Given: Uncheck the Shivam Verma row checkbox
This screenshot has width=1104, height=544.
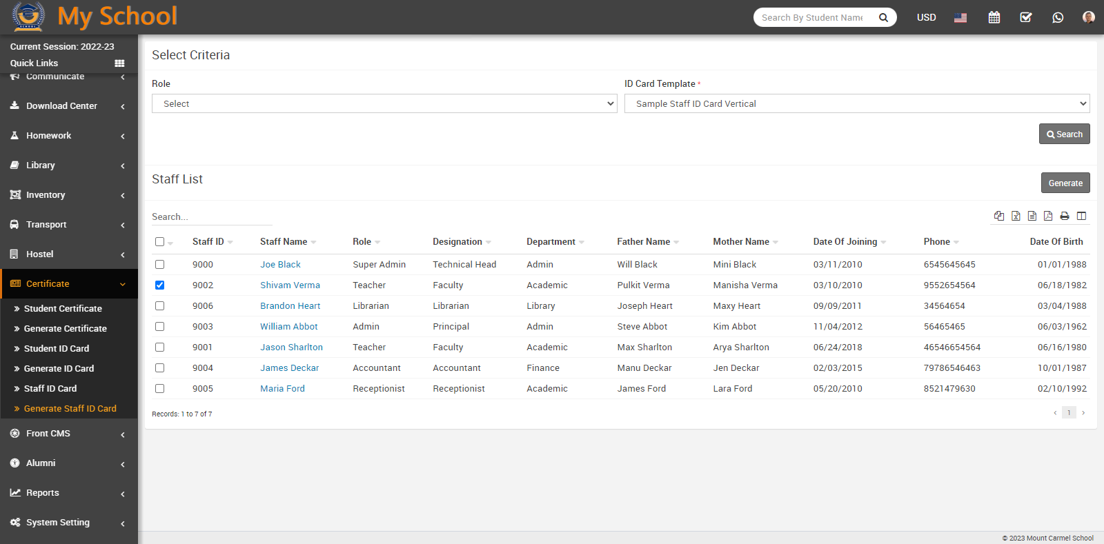Looking at the screenshot, I should click(160, 285).
